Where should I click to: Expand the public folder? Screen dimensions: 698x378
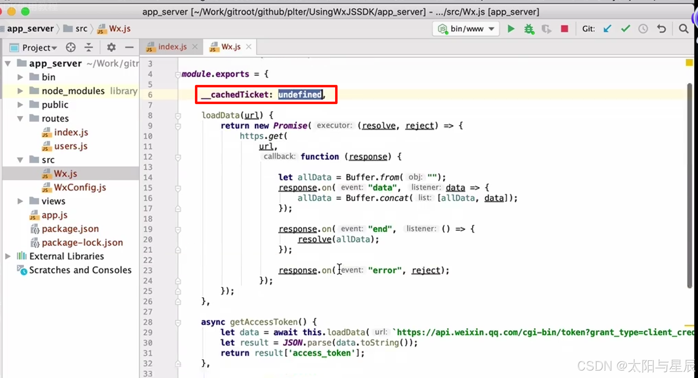click(x=20, y=105)
